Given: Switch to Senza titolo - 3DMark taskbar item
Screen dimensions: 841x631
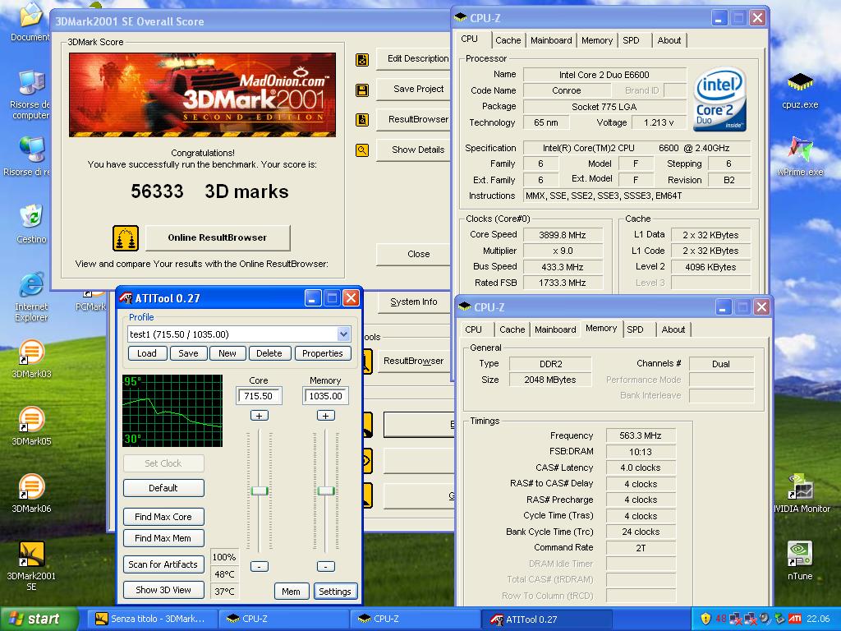Looking at the screenshot, I should click(x=152, y=619).
